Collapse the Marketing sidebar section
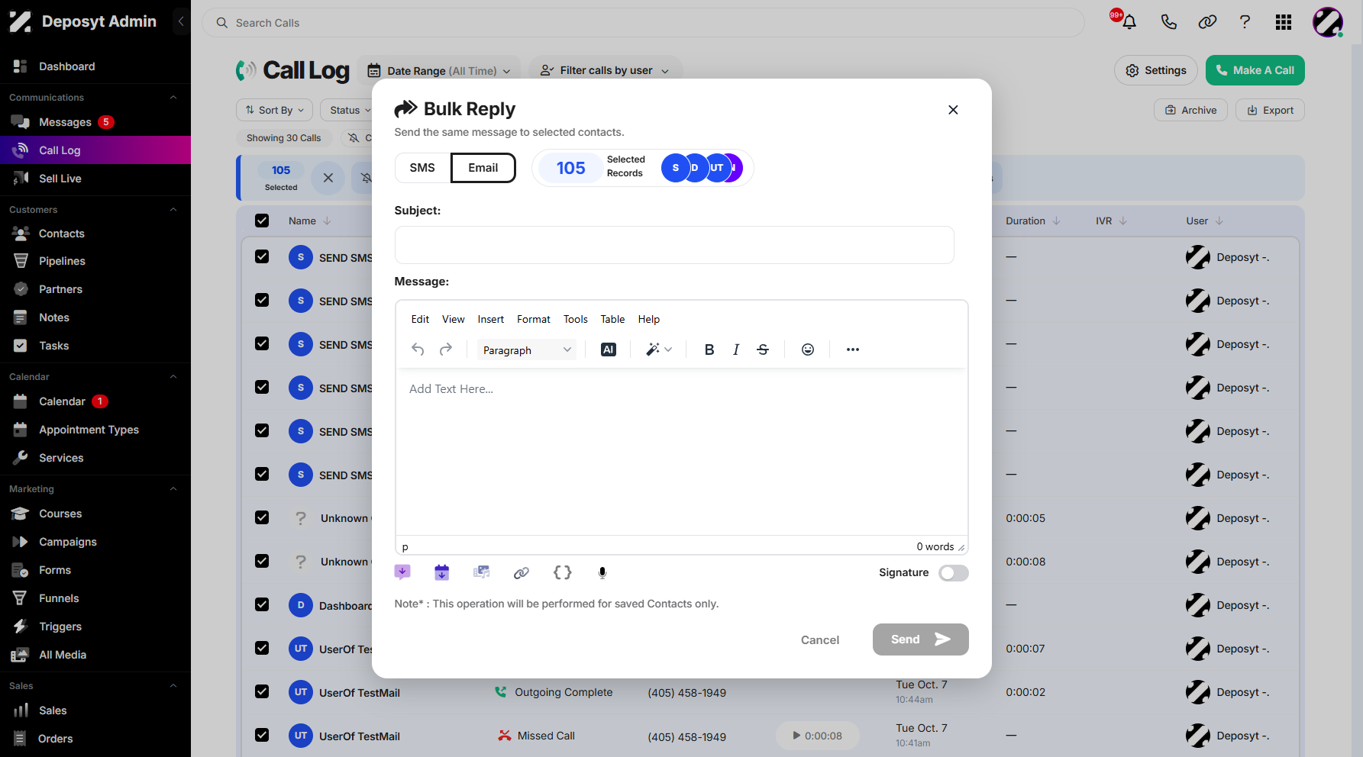 [x=173, y=489]
